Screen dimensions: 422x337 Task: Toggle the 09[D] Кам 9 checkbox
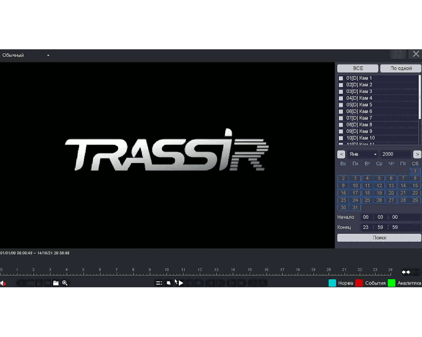[341, 131]
